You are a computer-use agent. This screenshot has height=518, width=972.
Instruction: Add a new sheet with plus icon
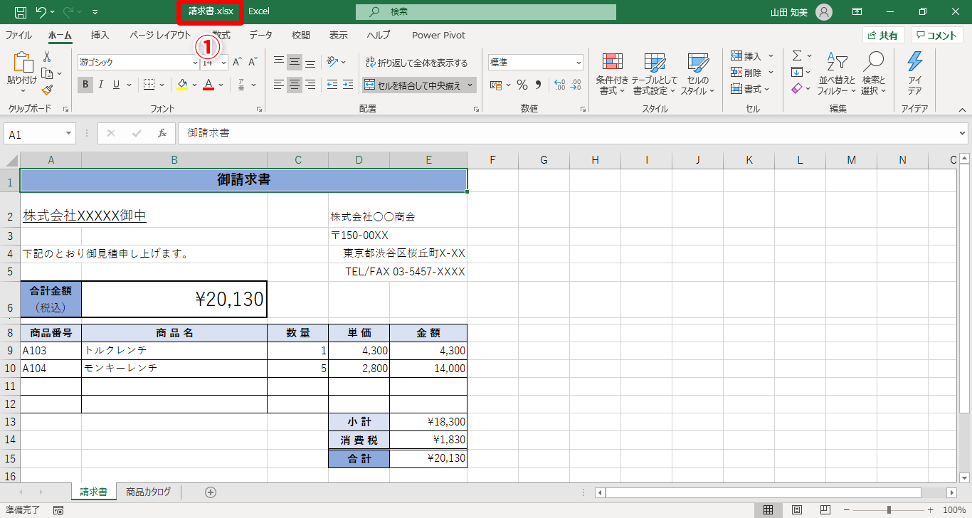211,492
